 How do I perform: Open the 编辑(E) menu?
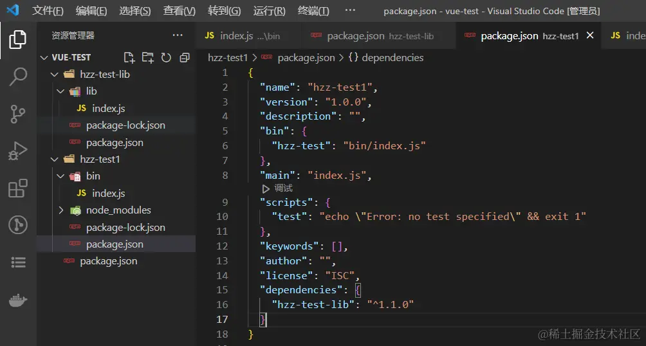(x=91, y=11)
